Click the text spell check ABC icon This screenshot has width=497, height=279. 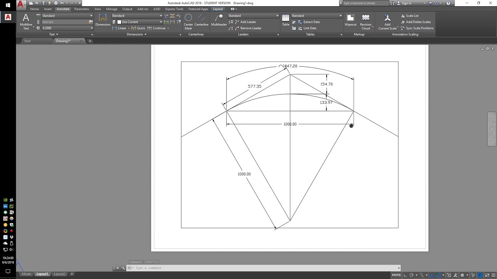coord(38,15)
